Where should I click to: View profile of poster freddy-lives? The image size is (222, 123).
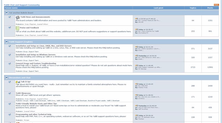143,87
